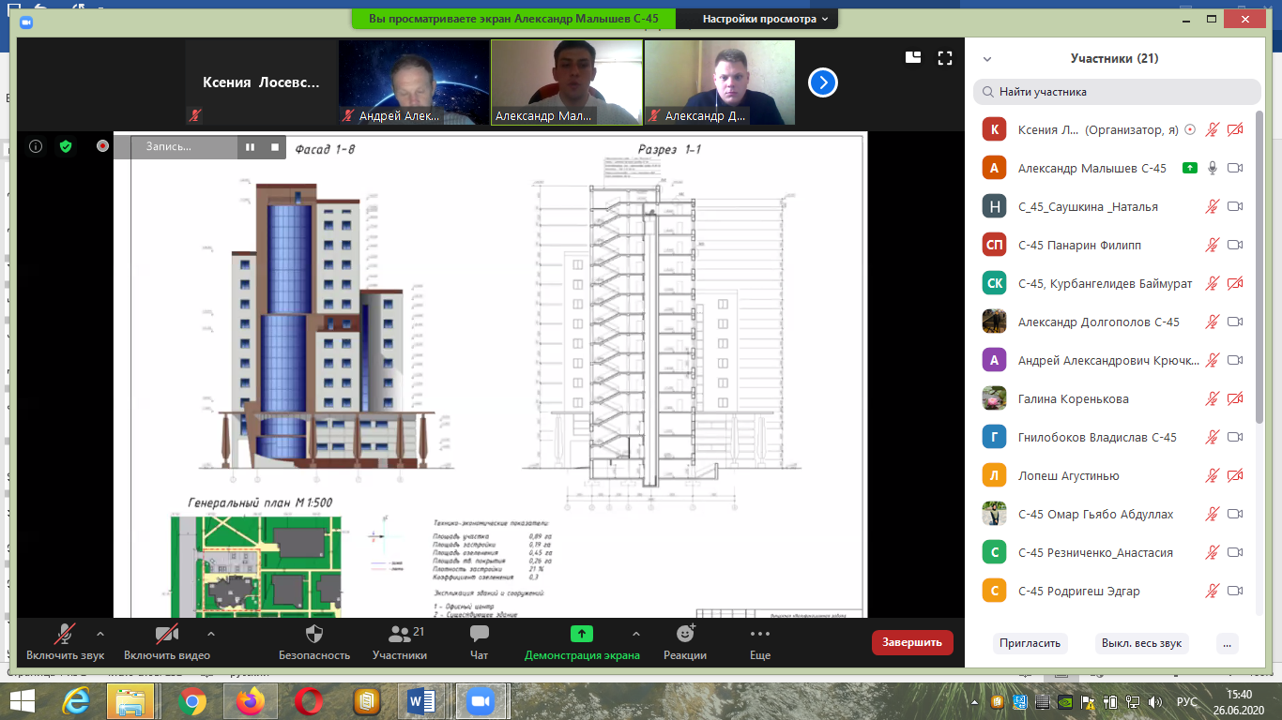Open Windows Start menu
The height and width of the screenshot is (720, 1282).
coord(23,701)
